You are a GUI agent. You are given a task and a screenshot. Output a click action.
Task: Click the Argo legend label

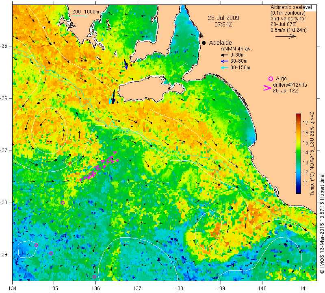tap(281, 79)
